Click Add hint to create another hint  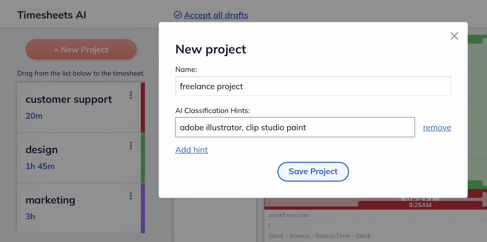pos(191,150)
